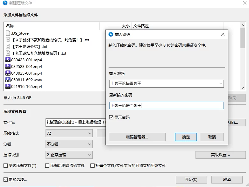Enable 测试压缩文件(T) checkbox
The height and width of the screenshot is (187, 249).
[x=5, y=166]
